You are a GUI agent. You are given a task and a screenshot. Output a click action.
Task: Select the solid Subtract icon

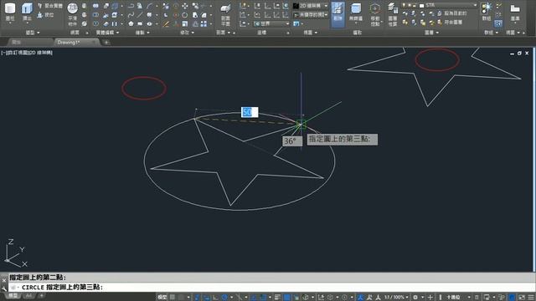click(x=95, y=15)
